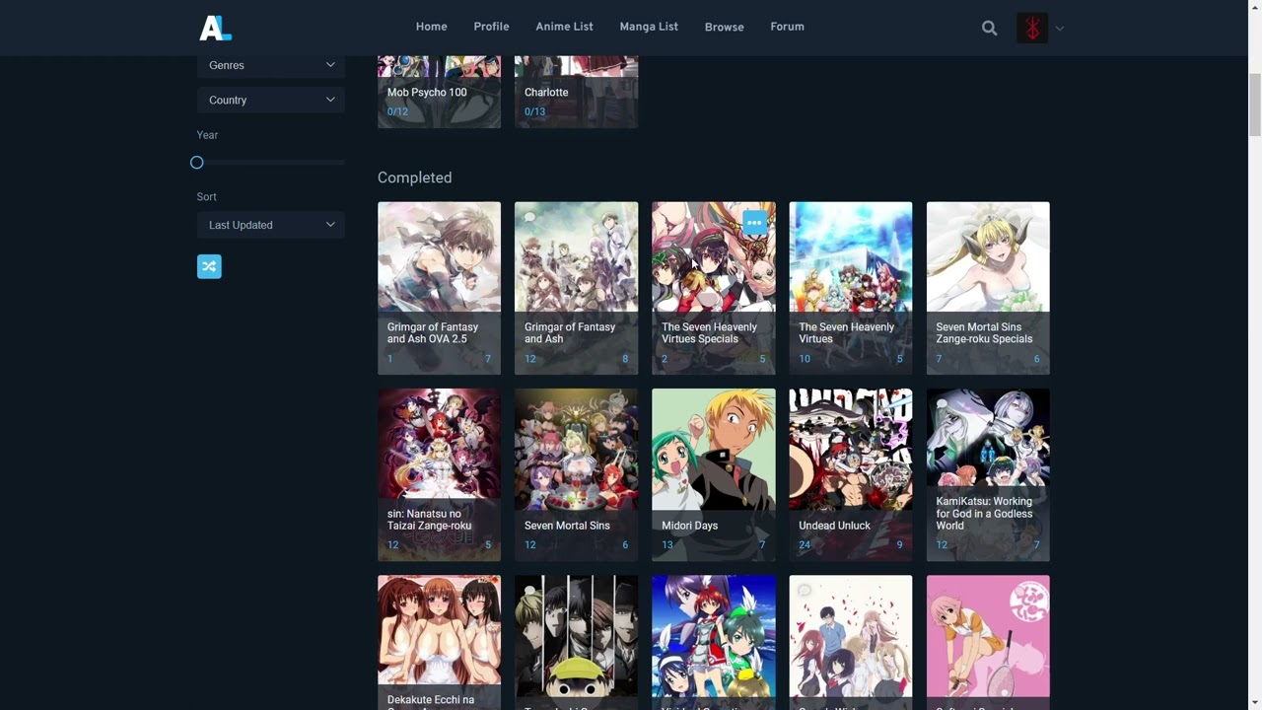Image resolution: width=1262 pixels, height=710 pixels.
Task: Open Manga List in navigation
Action: tap(649, 27)
